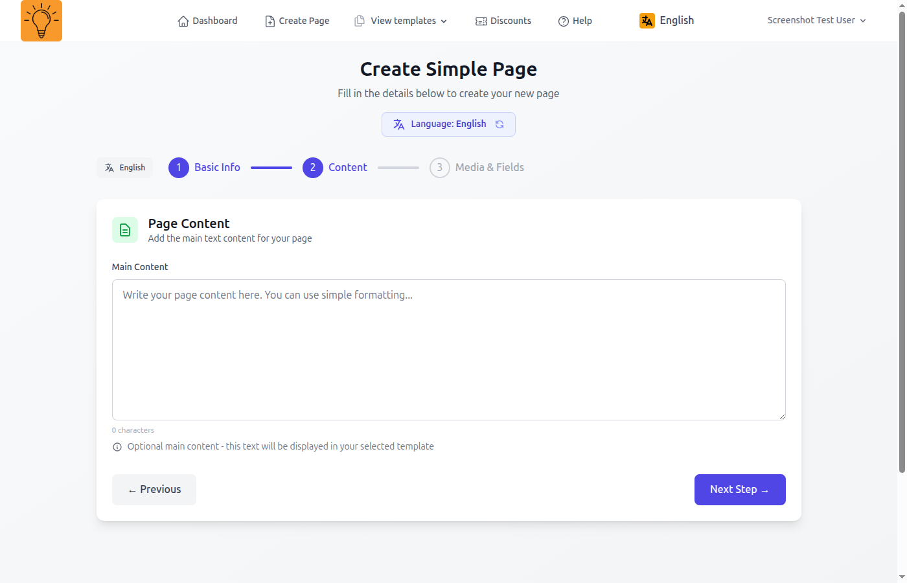907x583 pixels.
Task: Click the "Main Content" field label
Action: tap(140, 267)
